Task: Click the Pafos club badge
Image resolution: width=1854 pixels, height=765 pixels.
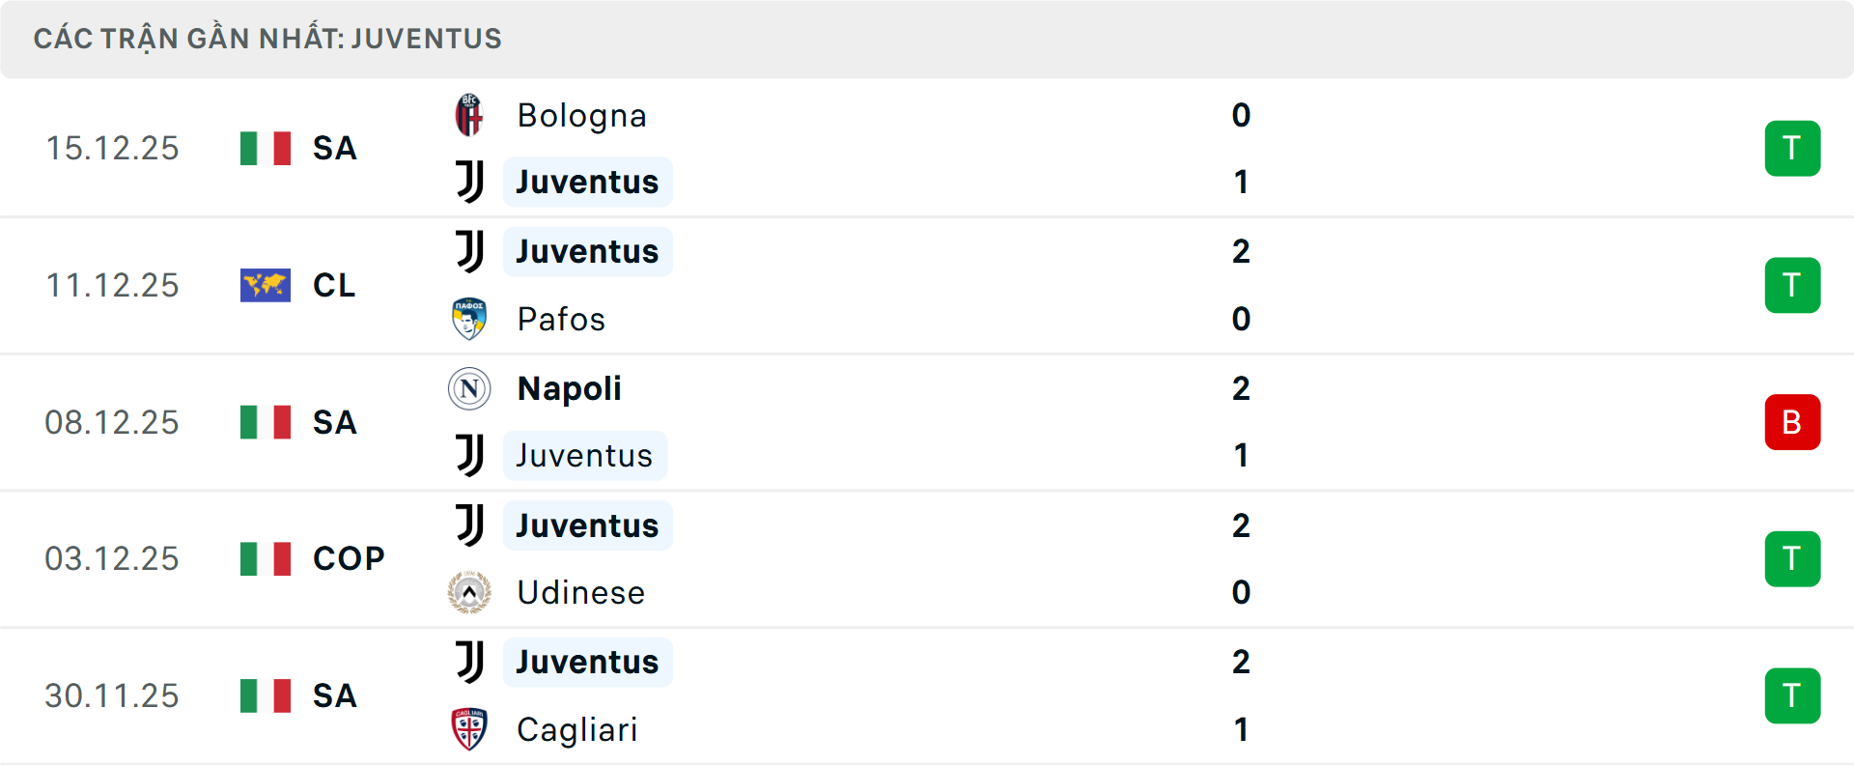Action: (469, 319)
